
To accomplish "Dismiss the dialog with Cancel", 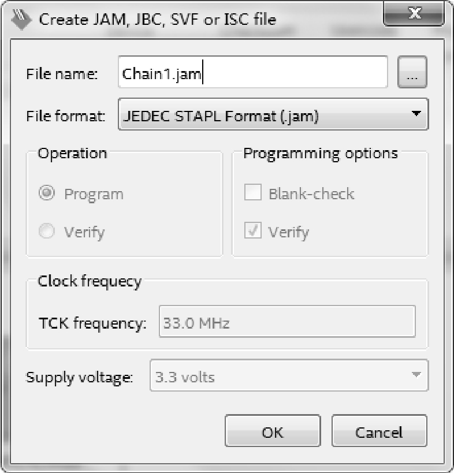I will click(379, 431).
